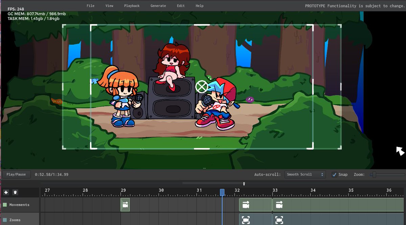The width and height of the screenshot is (406, 225).
Task: Open the Generate menu
Action: click(x=158, y=6)
